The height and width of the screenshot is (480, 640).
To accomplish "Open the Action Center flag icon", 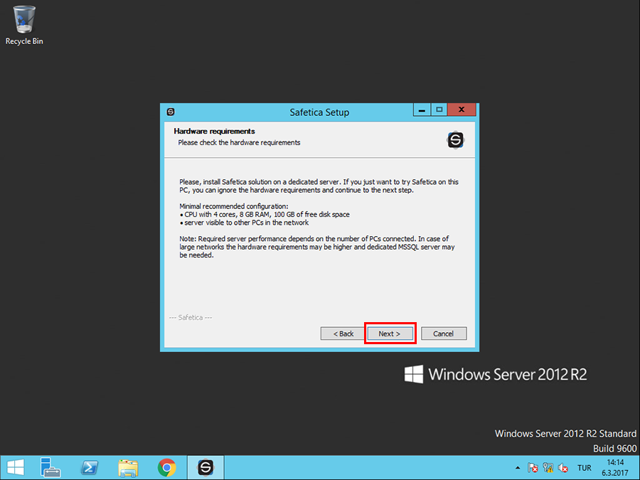I will coord(533,468).
